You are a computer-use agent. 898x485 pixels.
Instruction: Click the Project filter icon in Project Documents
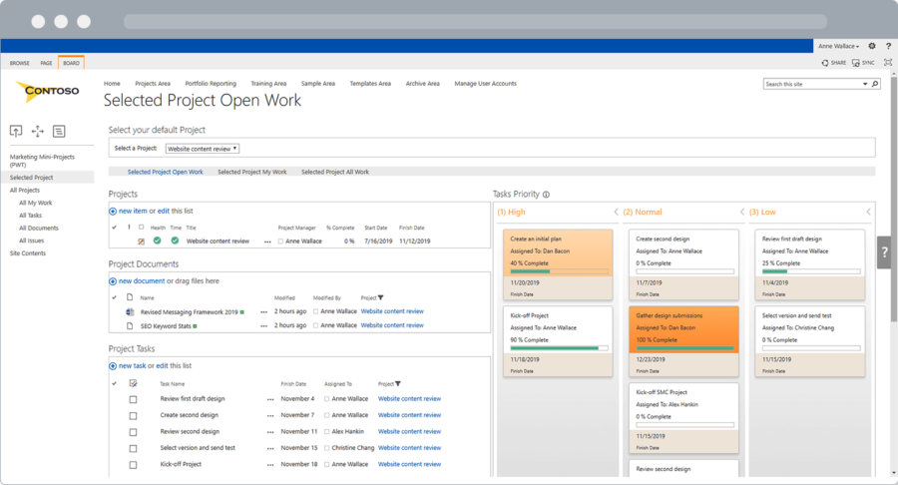tap(380, 297)
